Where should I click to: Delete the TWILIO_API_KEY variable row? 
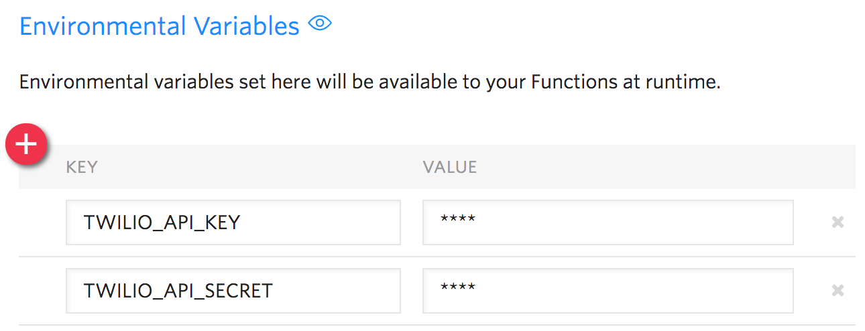[x=838, y=222]
